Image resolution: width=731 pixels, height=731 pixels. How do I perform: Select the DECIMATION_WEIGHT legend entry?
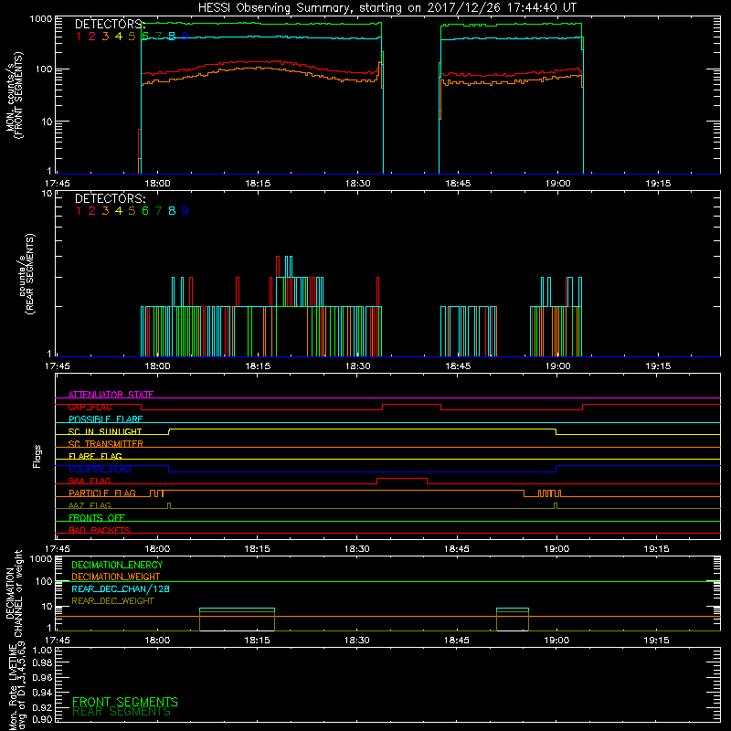116,577
